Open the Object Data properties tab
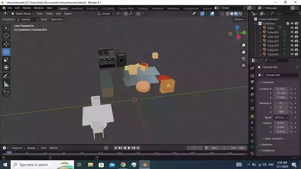 pos(252,147)
